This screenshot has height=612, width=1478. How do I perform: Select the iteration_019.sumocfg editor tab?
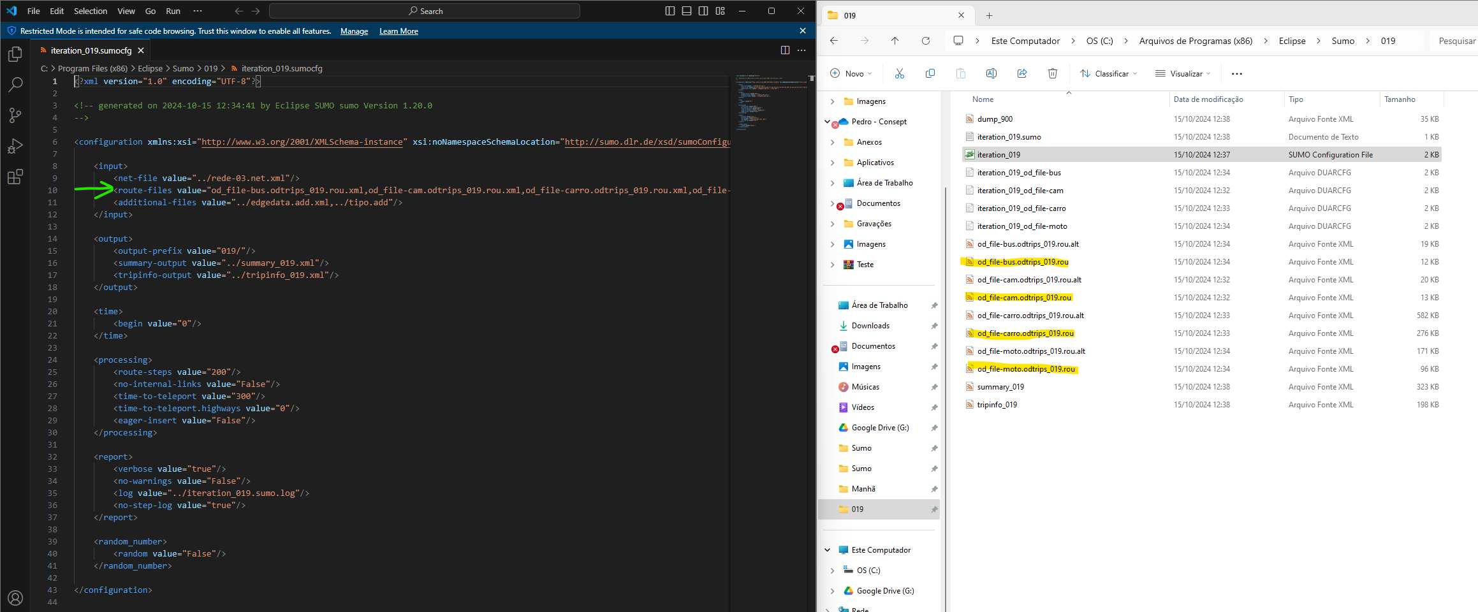(x=91, y=50)
